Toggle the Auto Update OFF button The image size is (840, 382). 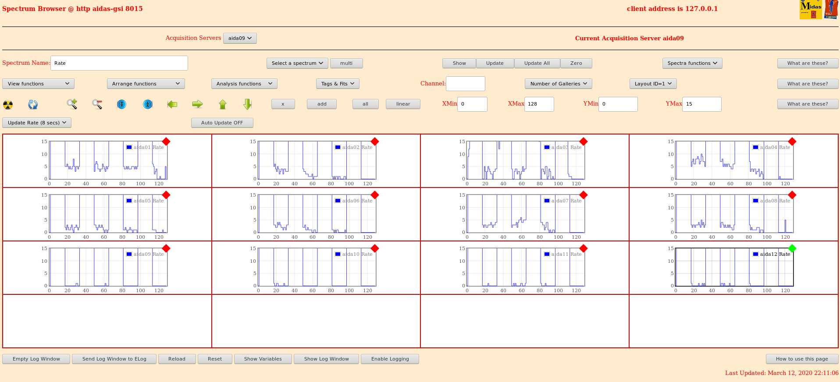point(222,123)
